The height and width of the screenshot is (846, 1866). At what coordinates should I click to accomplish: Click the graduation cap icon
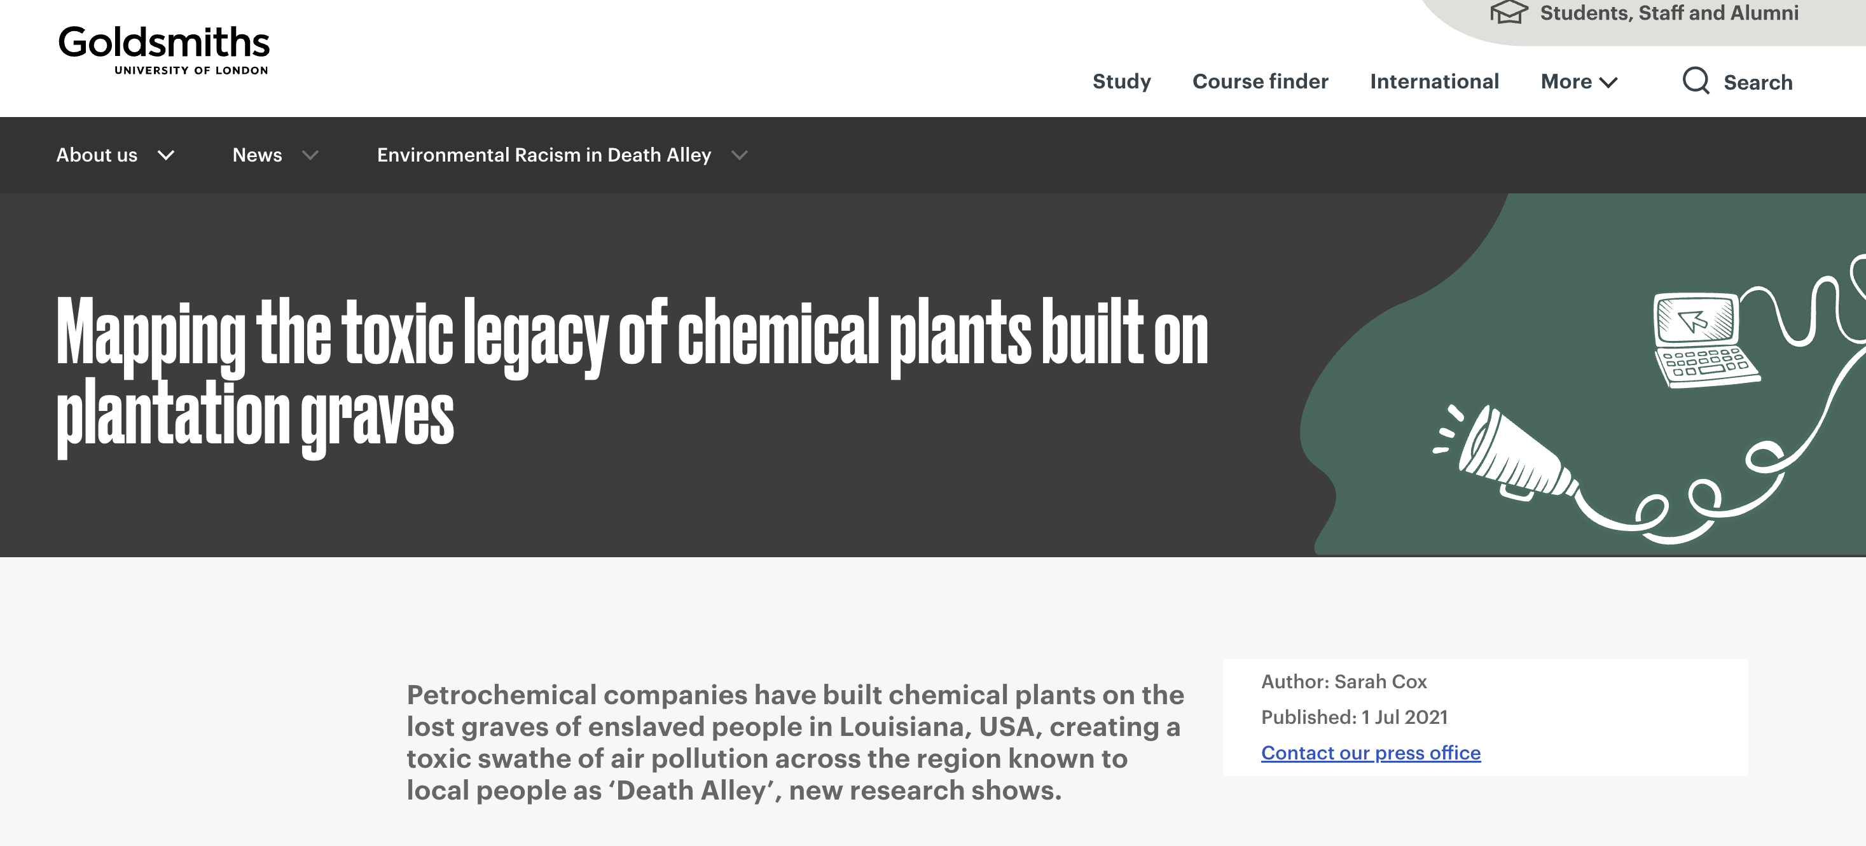[1509, 12]
